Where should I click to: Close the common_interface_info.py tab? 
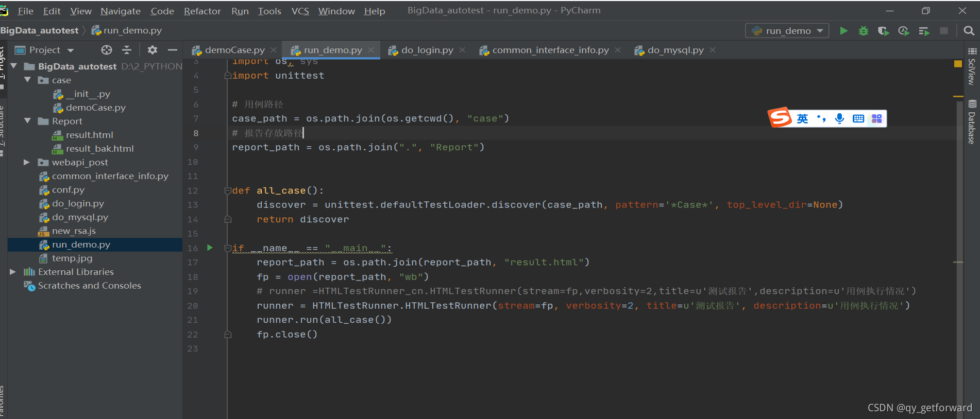point(618,50)
